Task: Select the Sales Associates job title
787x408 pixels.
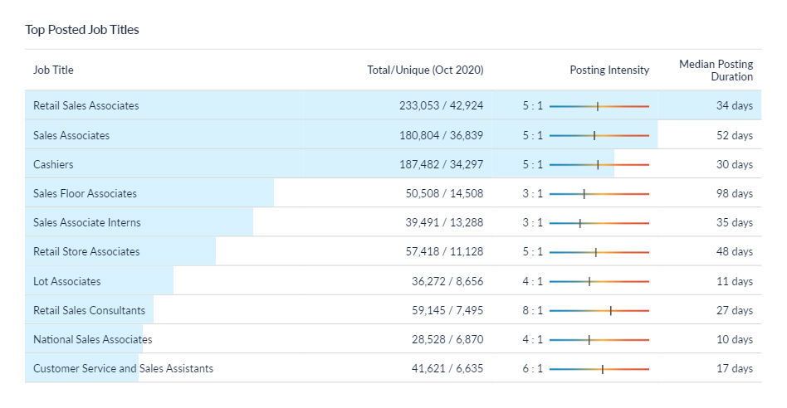Action: pyautogui.click(x=71, y=135)
